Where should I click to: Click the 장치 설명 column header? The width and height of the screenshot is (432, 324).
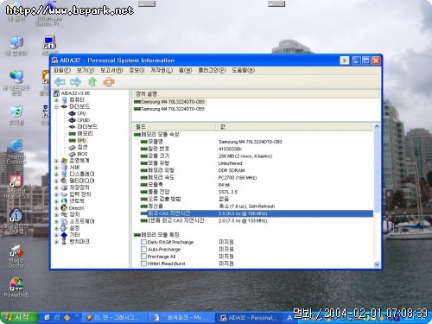pos(257,94)
